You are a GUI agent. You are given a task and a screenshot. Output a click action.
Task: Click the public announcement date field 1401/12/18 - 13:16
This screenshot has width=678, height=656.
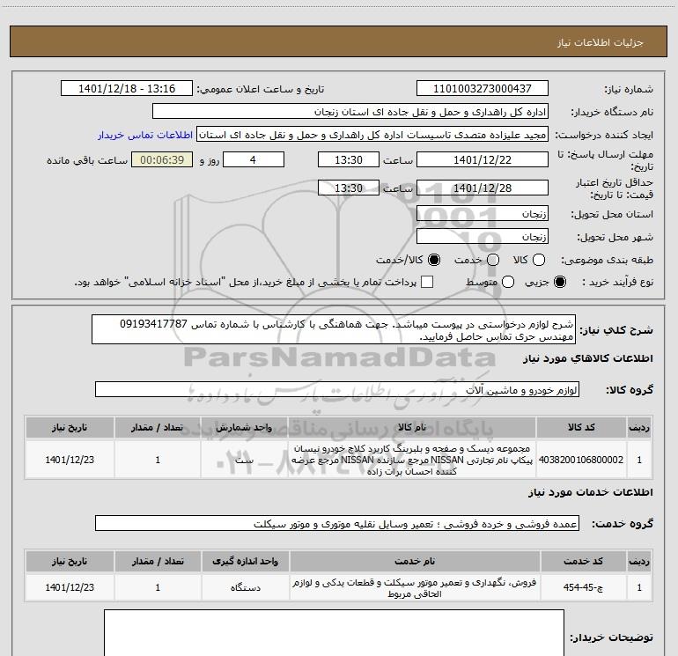click(127, 89)
